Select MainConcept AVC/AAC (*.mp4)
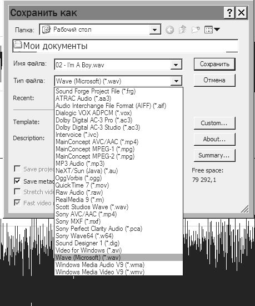This screenshot has width=255, height=306. (118, 142)
